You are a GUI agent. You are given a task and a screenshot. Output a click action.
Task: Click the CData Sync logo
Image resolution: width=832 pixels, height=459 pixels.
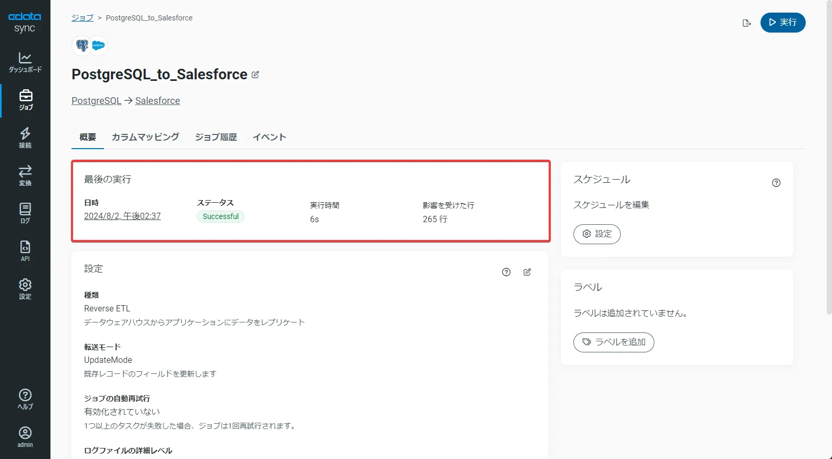coord(25,23)
